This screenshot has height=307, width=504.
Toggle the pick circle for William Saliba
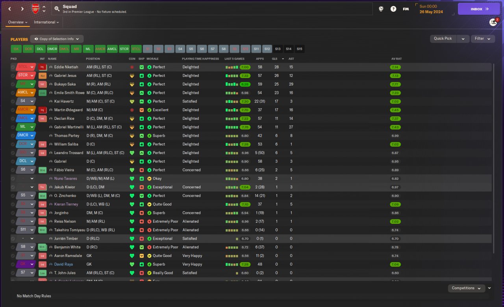pos(13,144)
